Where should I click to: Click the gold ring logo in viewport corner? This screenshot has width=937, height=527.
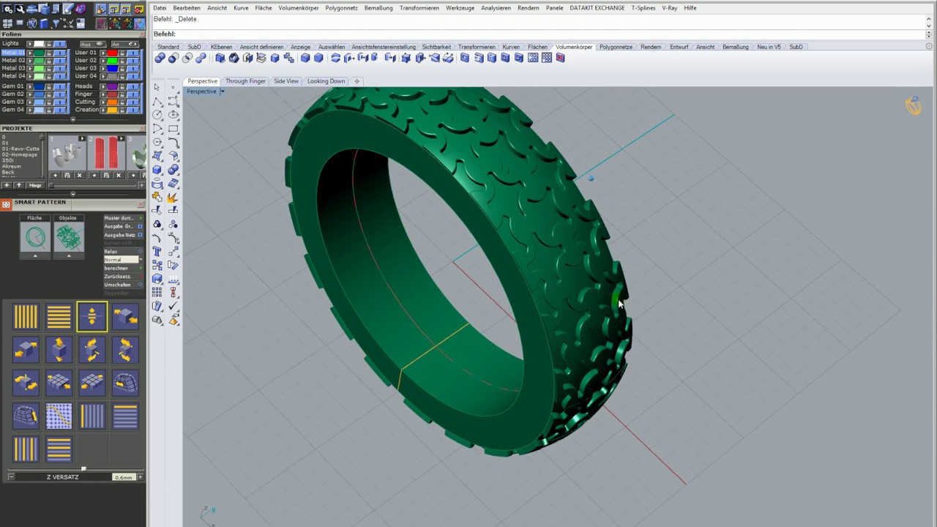coord(914,106)
